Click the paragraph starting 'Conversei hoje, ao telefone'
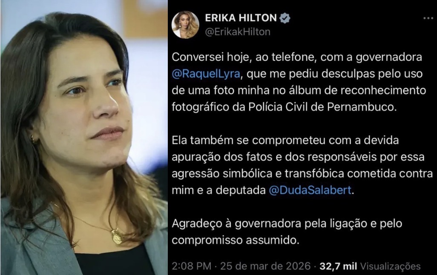Image resolution: width=437 pixels, height=275 pixels. point(299,82)
